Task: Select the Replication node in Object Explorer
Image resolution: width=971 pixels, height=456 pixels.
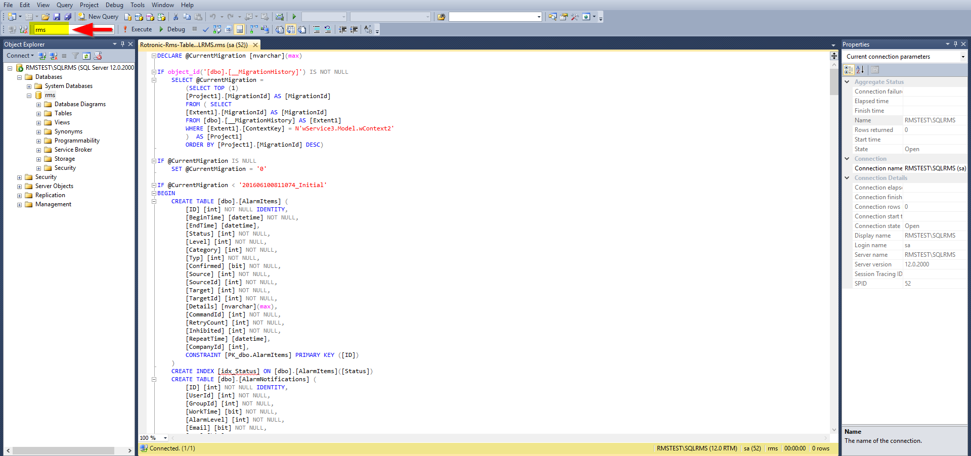Action: [x=50, y=195]
